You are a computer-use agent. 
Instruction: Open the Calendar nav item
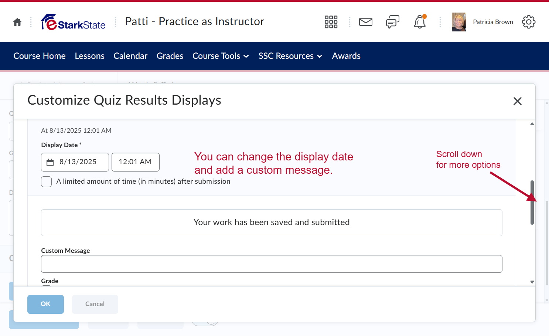click(x=130, y=56)
